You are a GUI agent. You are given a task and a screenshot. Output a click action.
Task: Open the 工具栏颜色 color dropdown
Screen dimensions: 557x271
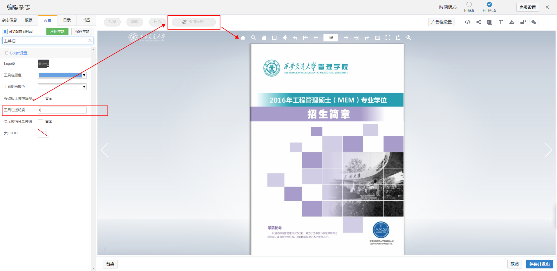62,75
